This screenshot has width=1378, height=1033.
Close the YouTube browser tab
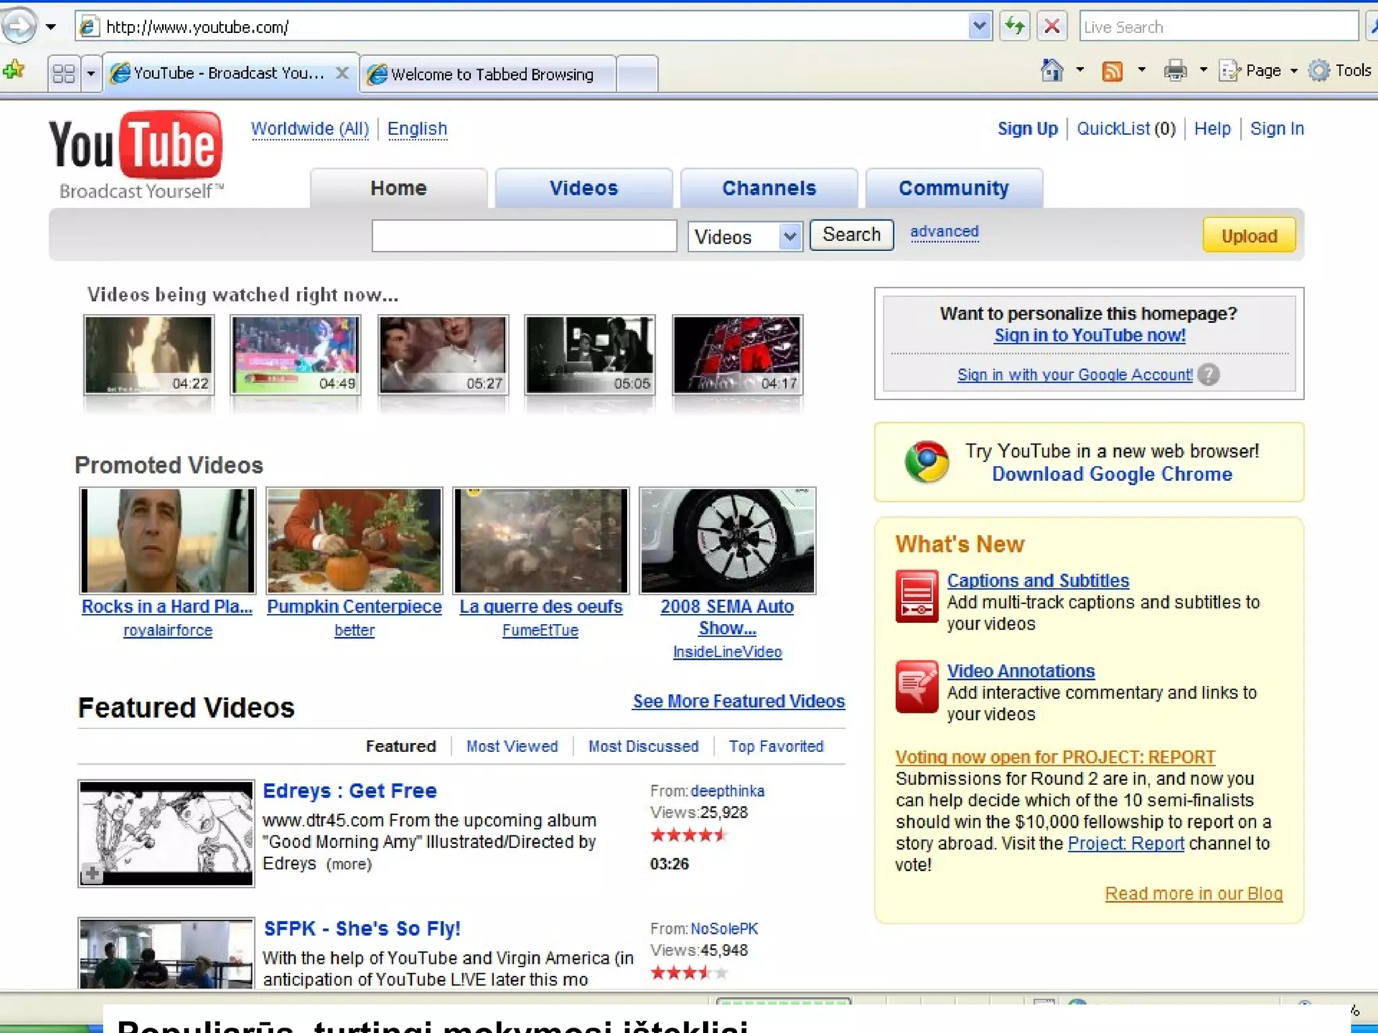coord(342,73)
